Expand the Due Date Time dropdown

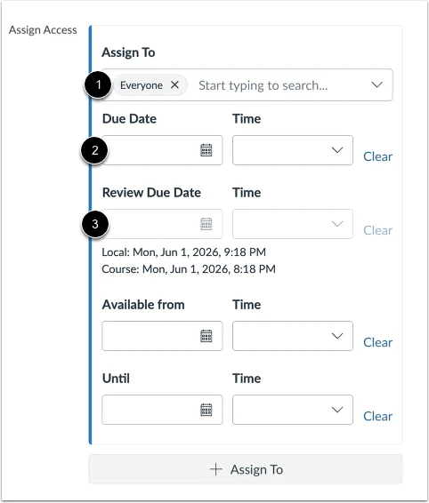point(293,150)
